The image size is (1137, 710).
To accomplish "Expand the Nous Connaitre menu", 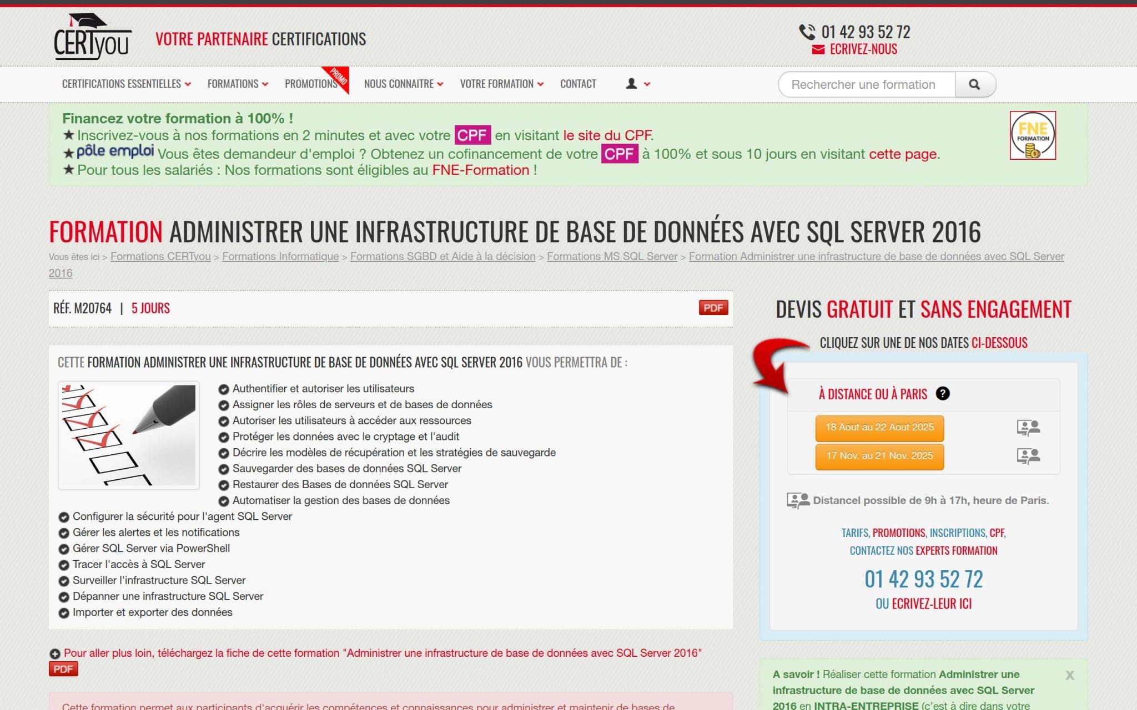I will 404,84.
